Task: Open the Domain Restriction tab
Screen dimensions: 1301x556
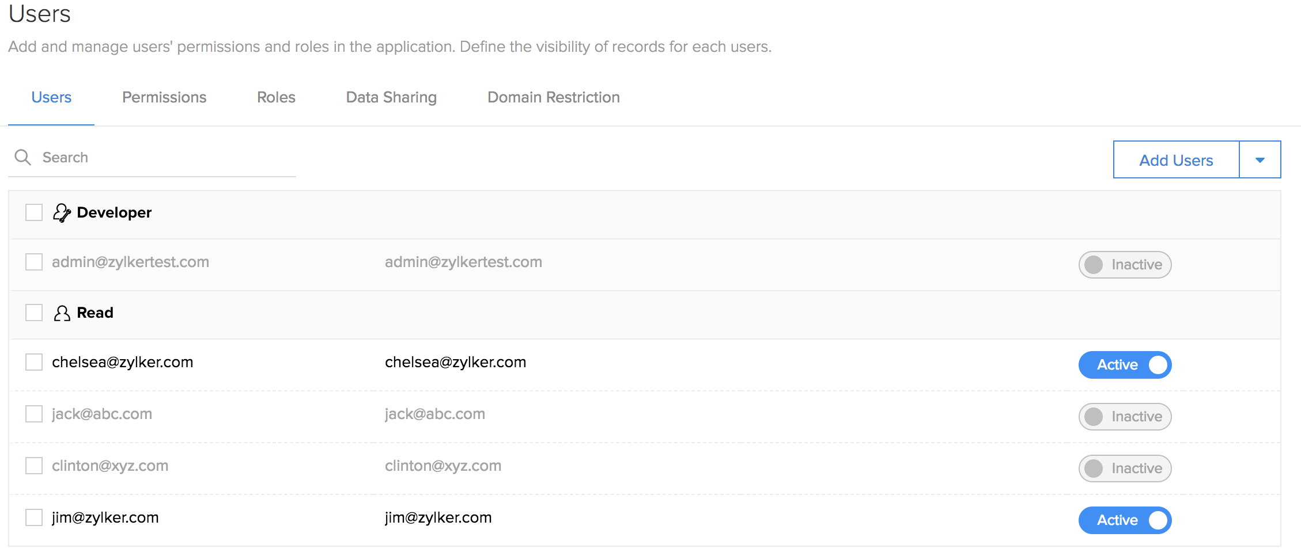Action: [553, 97]
